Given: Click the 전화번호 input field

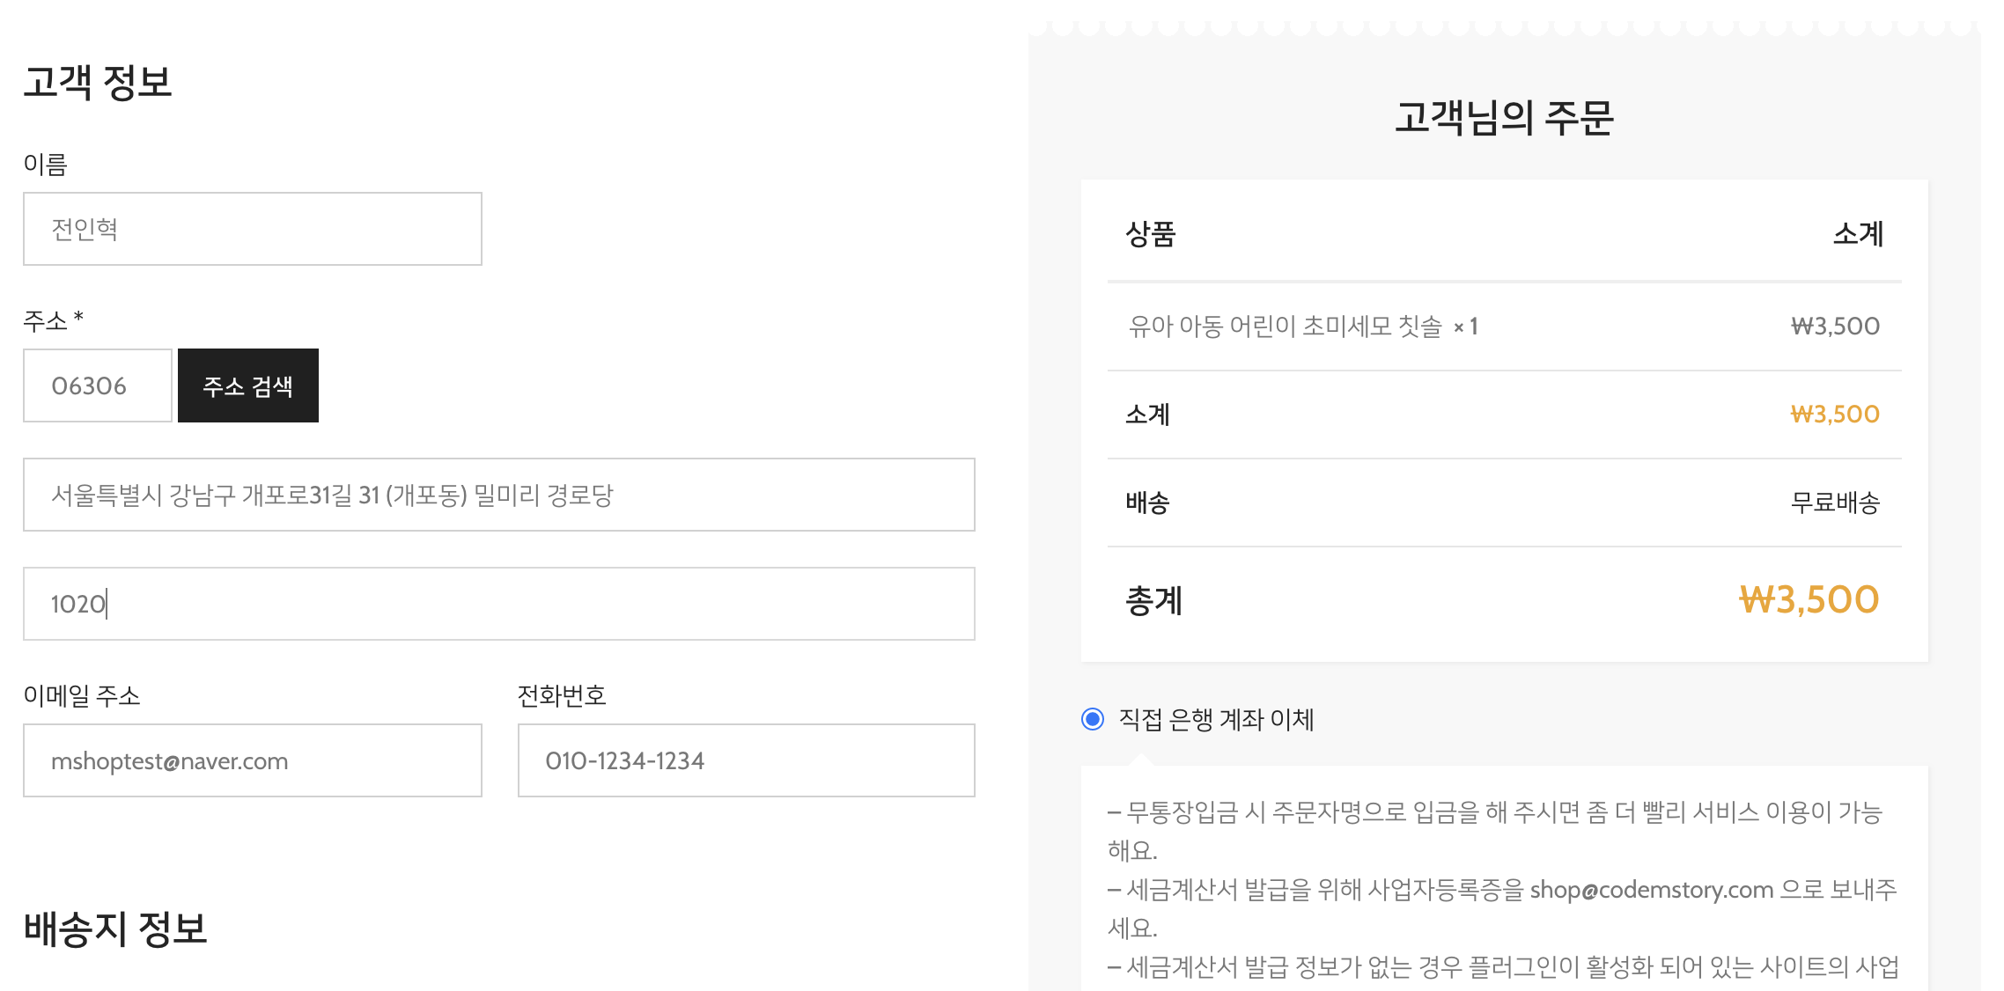Looking at the screenshot, I should (x=746, y=760).
